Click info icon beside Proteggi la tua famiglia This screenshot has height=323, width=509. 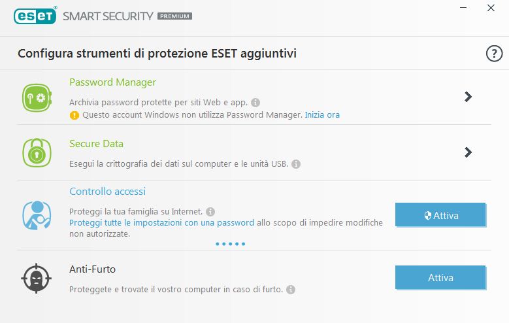click(x=210, y=212)
